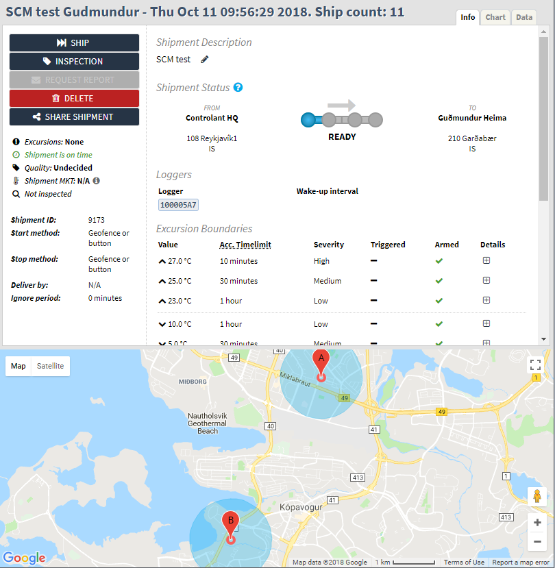Select the Street View pegman
Screen dimensions: 555x568
click(x=537, y=496)
